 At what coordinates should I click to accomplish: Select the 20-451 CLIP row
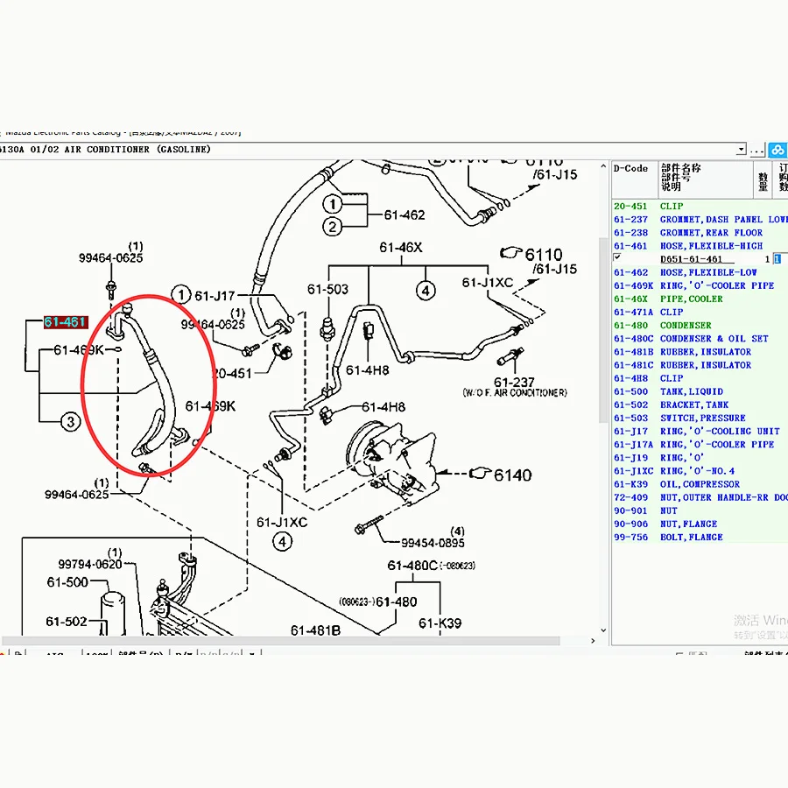[x=700, y=206]
